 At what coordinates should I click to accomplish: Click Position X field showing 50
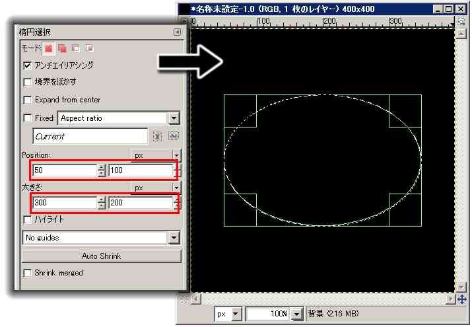[65, 170]
